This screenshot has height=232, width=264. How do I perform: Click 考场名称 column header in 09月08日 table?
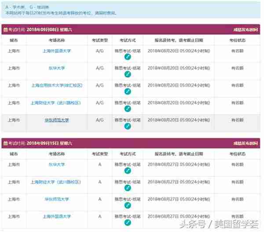pos(57,40)
